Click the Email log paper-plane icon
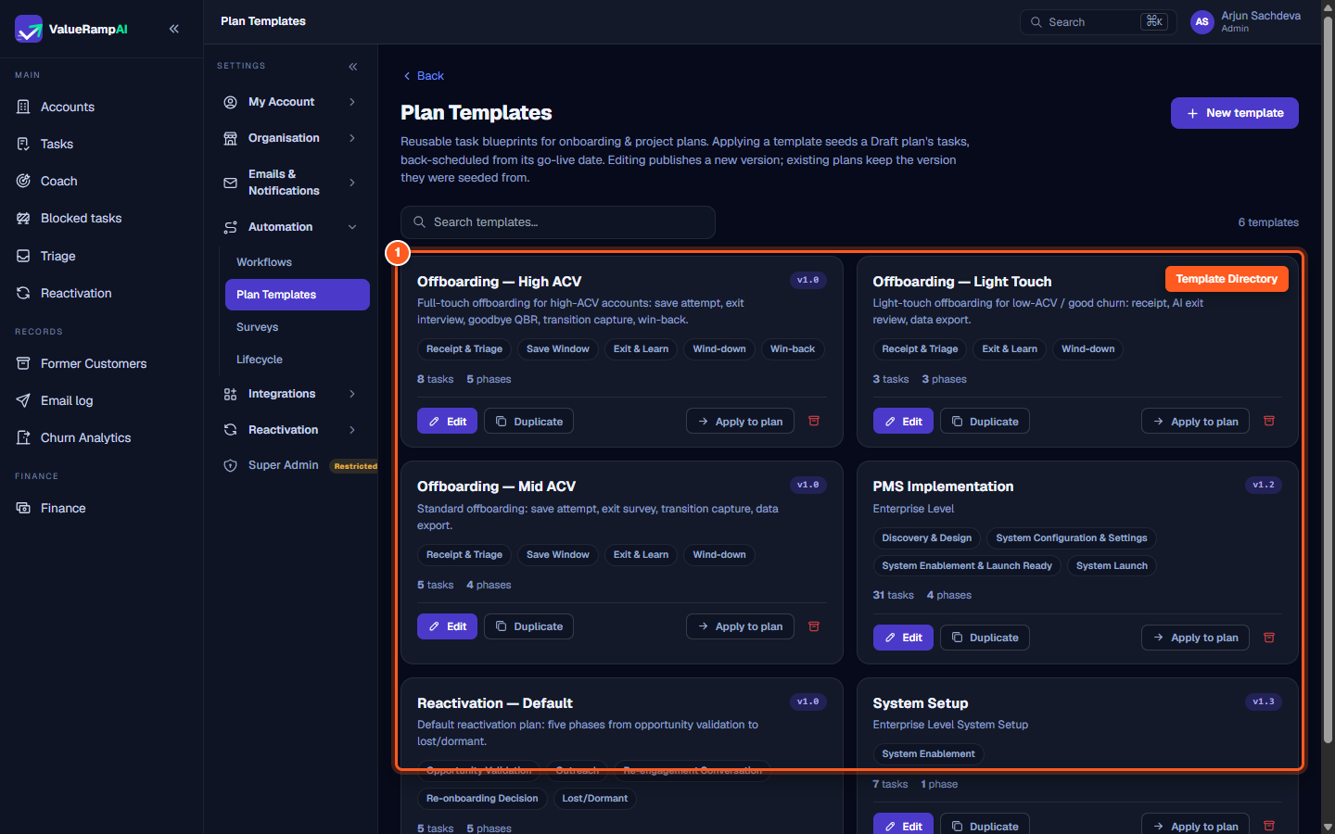Viewport: 1335px width, 834px height. click(23, 400)
